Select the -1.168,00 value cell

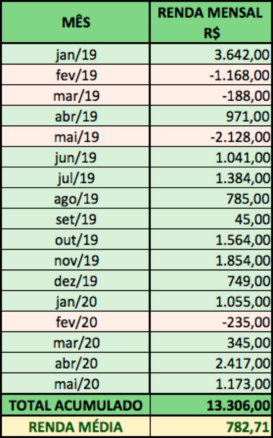(211, 75)
